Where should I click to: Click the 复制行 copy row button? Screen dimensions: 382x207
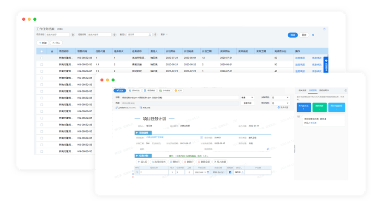coord(175,162)
